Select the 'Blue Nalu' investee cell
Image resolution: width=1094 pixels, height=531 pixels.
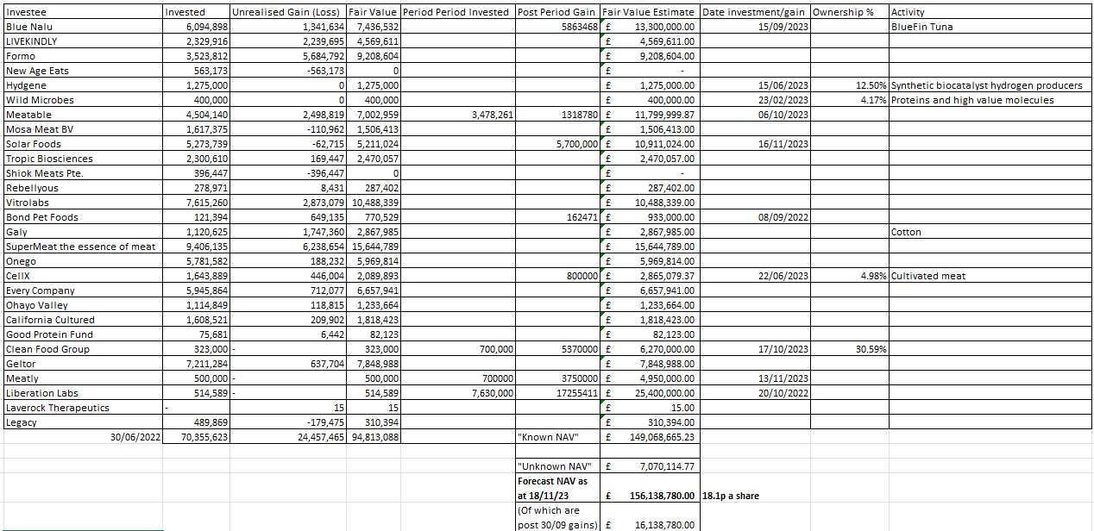[x=83, y=27]
